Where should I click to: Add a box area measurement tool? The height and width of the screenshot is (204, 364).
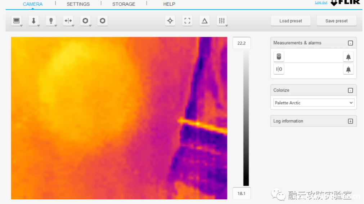[187, 21]
